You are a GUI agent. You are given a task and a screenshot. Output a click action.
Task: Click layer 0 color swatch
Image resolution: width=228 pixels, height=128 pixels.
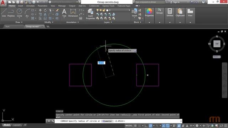tap(107, 10)
